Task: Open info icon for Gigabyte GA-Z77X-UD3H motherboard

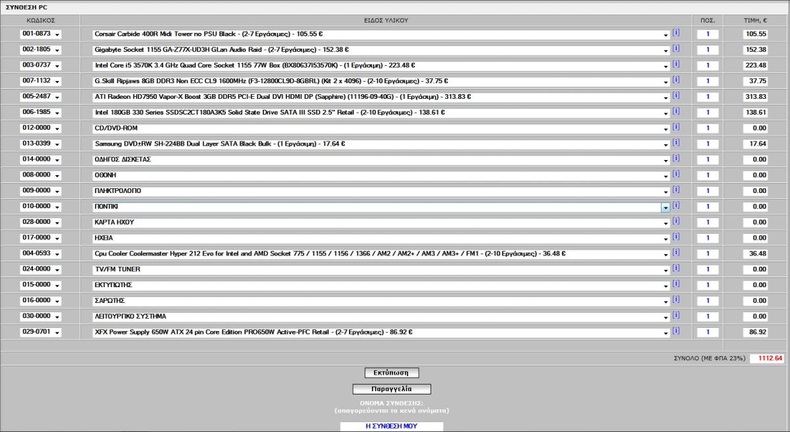Action: coord(675,49)
